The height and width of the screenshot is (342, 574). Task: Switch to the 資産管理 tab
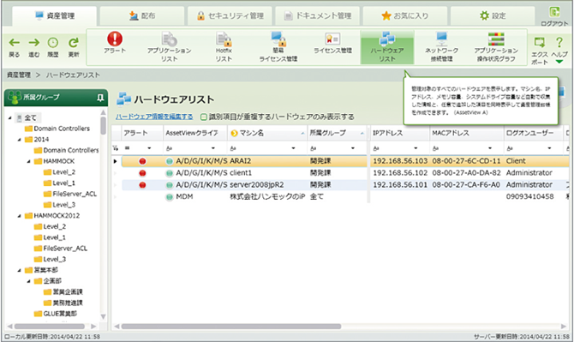(x=55, y=15)
